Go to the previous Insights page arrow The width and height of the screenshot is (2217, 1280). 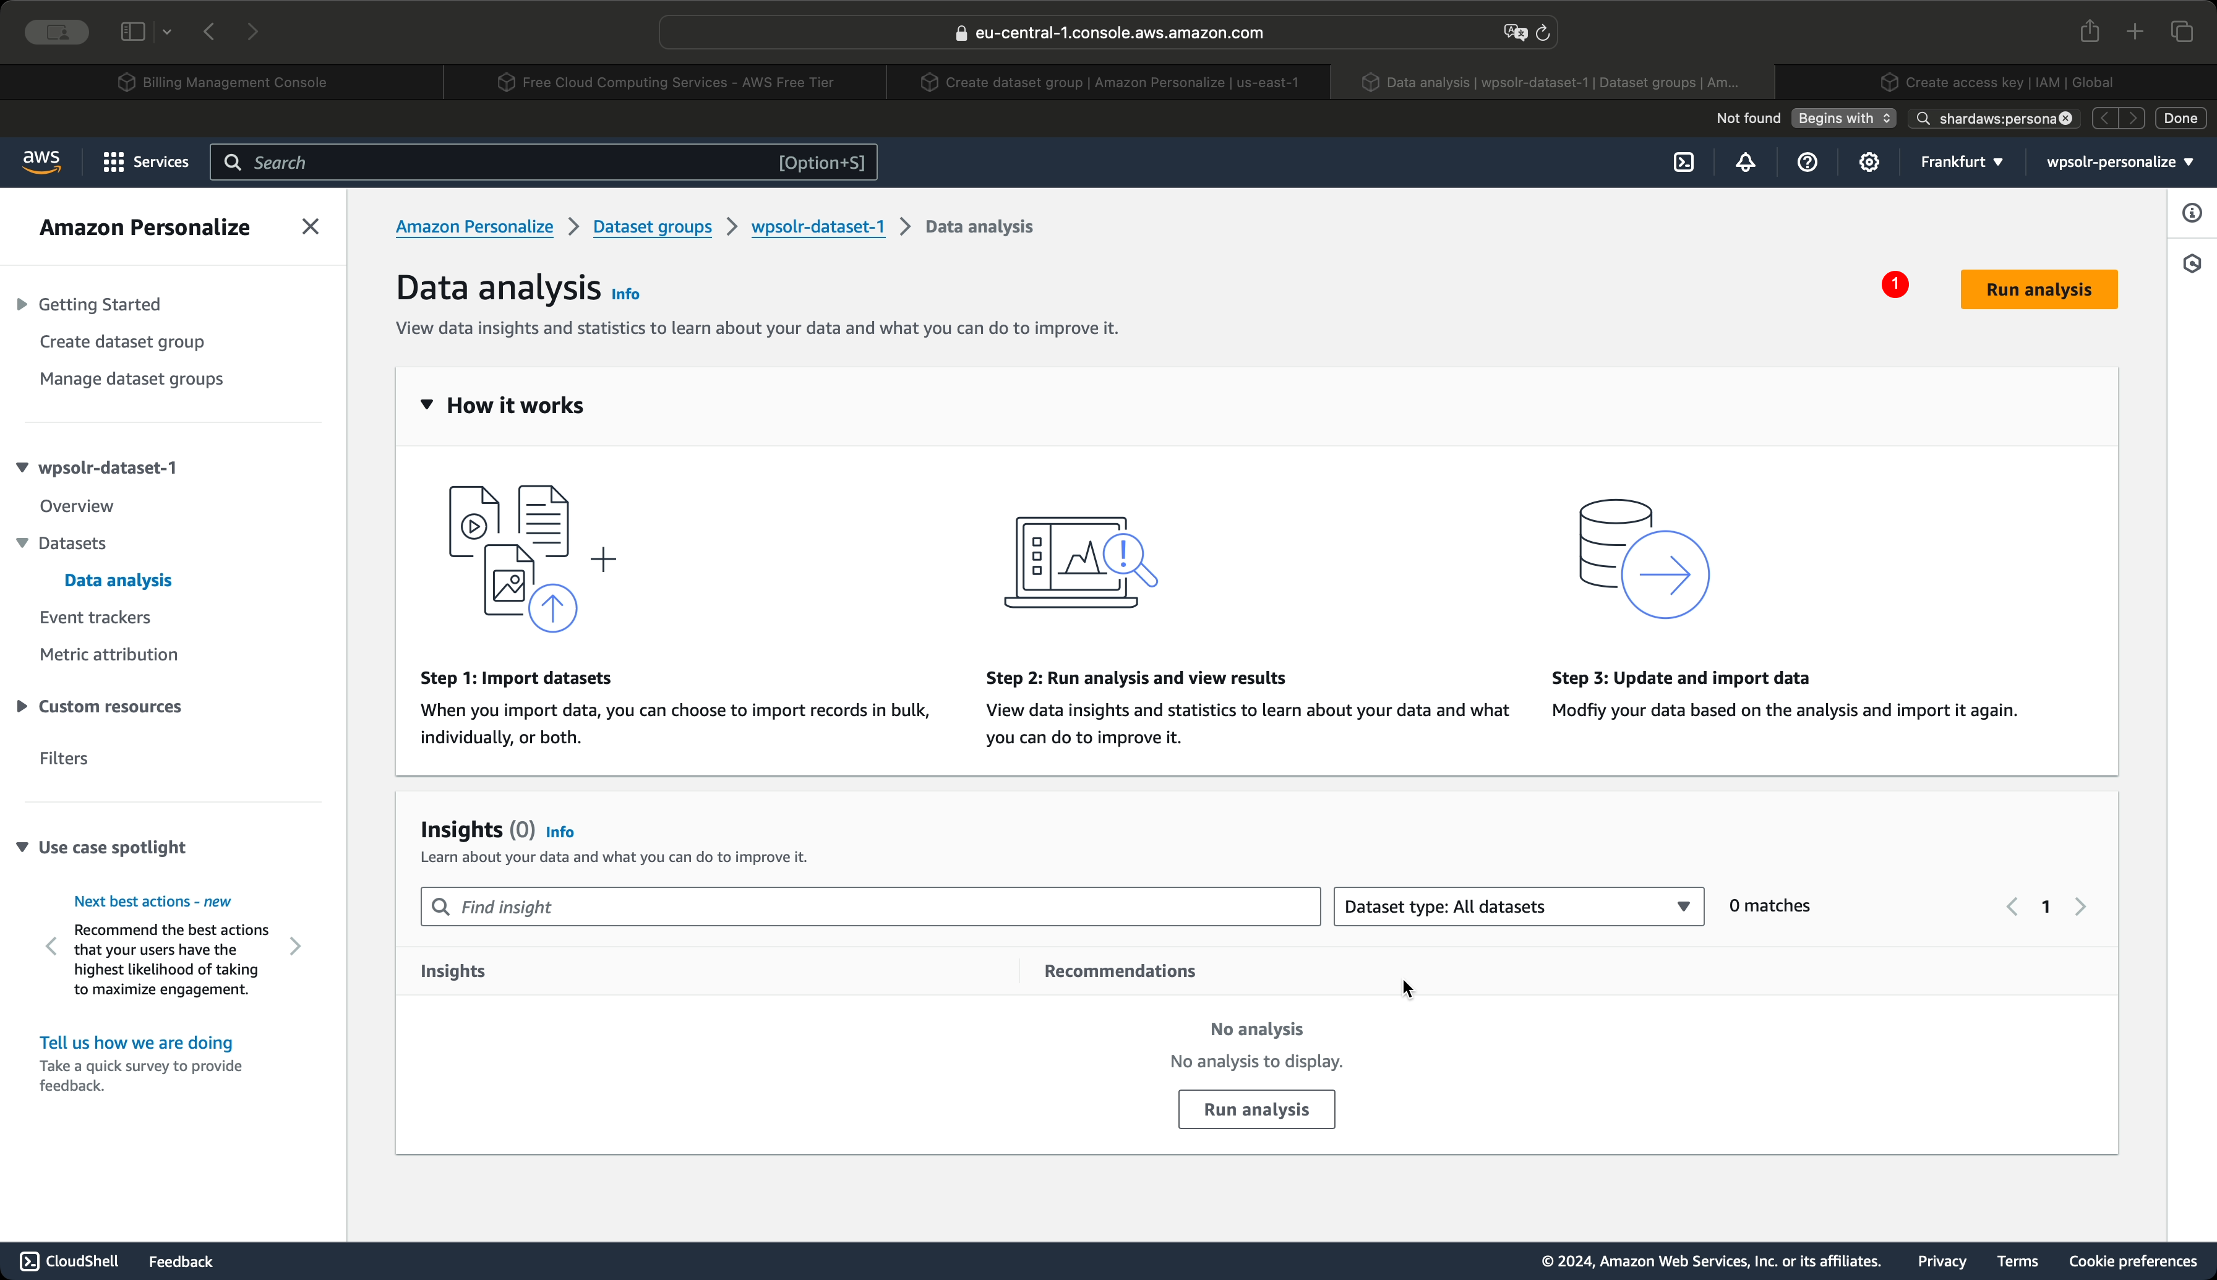(x=2011, y=907)
